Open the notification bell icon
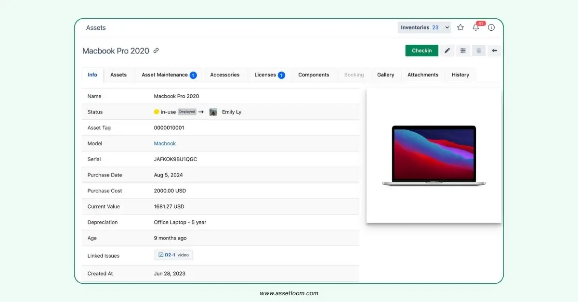 [x=476, y=27]
